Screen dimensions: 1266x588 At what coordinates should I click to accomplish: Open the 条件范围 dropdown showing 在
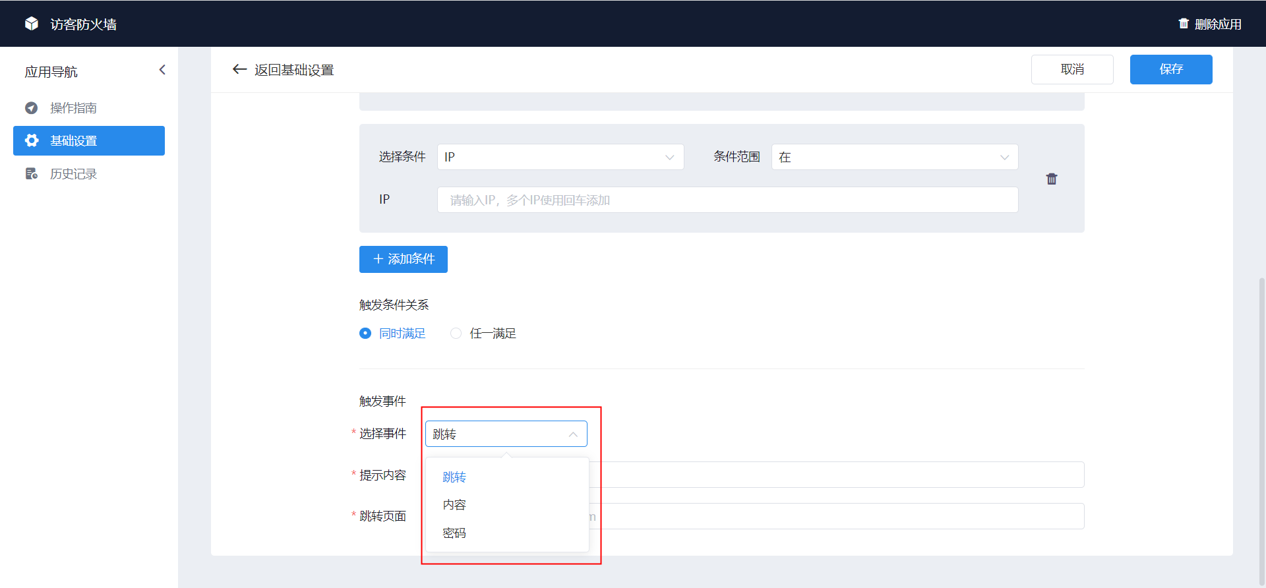pyautogui.click(x=895, y=157)
